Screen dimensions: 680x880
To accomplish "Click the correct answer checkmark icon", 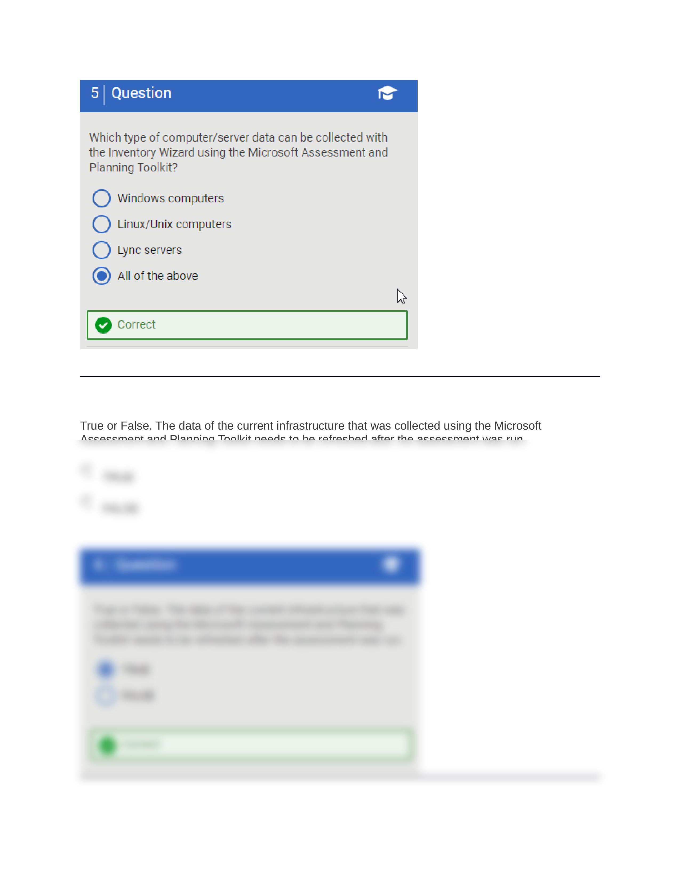I will [x=103, y=324].
